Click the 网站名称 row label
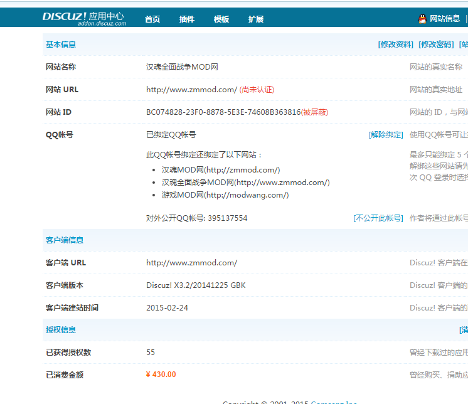This screenshot has height=404, width=468. 61,67
